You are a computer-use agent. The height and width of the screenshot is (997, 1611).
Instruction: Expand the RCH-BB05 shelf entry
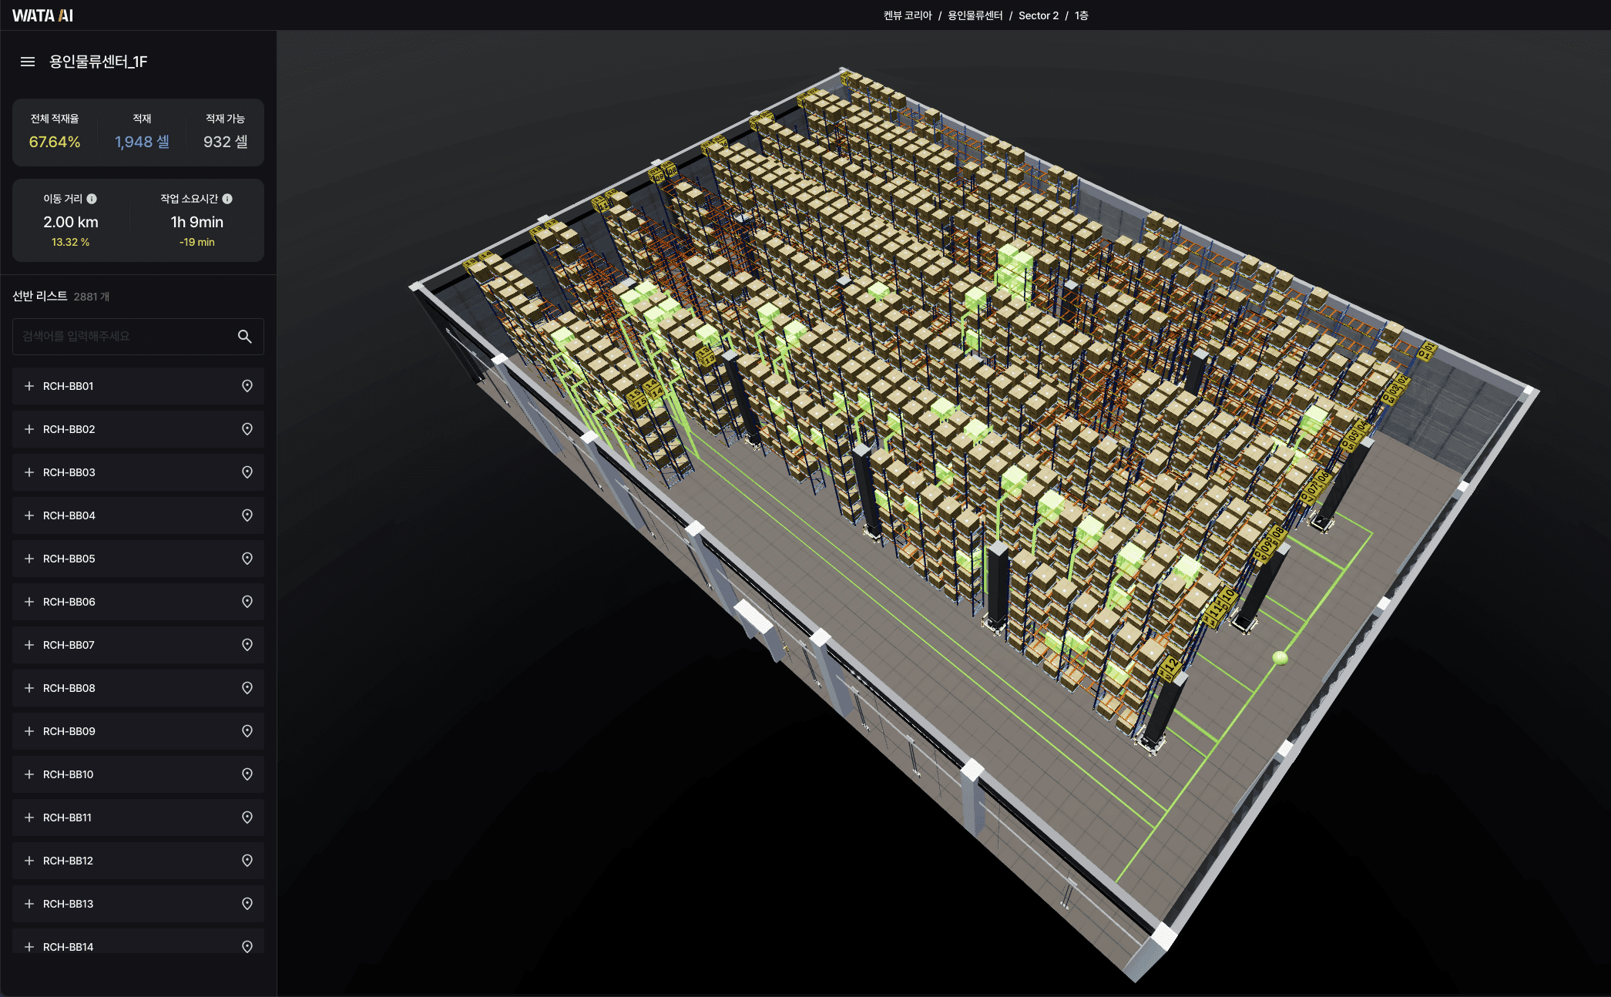(29, 559)
